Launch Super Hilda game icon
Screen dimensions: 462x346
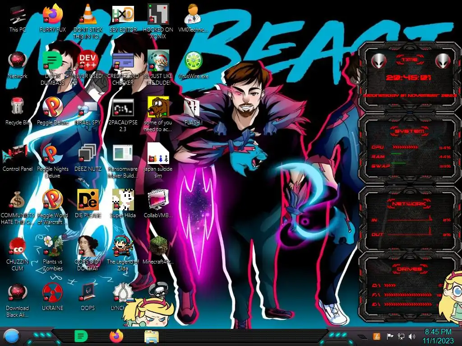(123, 200)
